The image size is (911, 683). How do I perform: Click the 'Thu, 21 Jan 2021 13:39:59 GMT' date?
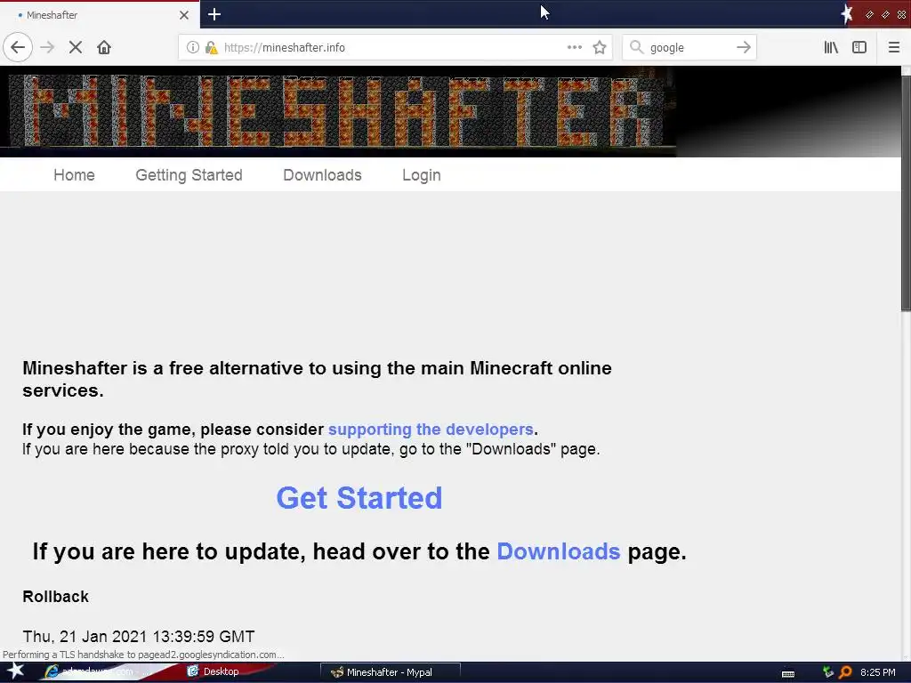(138, 636)
